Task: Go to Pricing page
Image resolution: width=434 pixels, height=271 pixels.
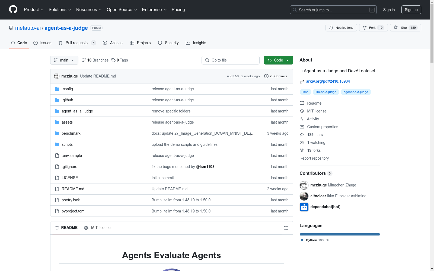Action: pyautogui.click(x=178, y=9)
